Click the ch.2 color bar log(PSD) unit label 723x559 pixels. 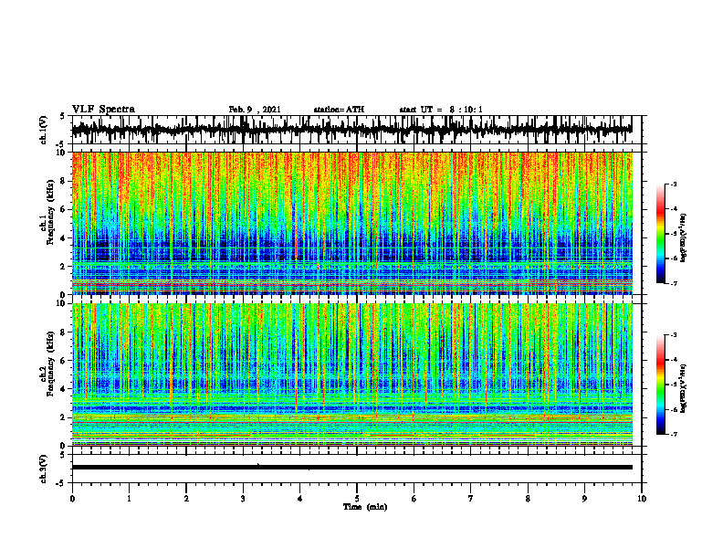[x=685, y=389]
